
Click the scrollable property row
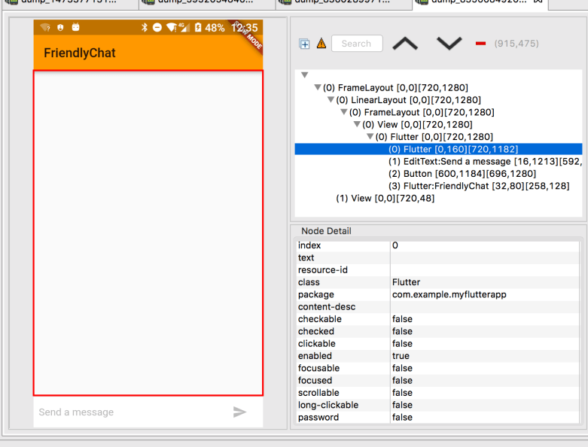click(x=437, y=393)
